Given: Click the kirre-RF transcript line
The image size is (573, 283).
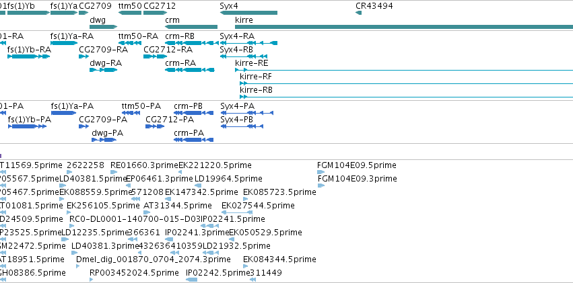Looking at the screenshot, I should (x=407, y=83).
